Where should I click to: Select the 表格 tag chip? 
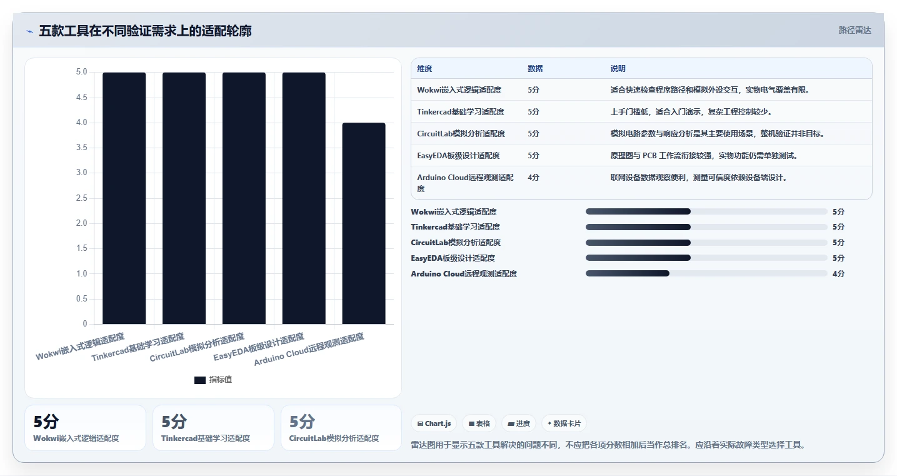coord(479,423)
